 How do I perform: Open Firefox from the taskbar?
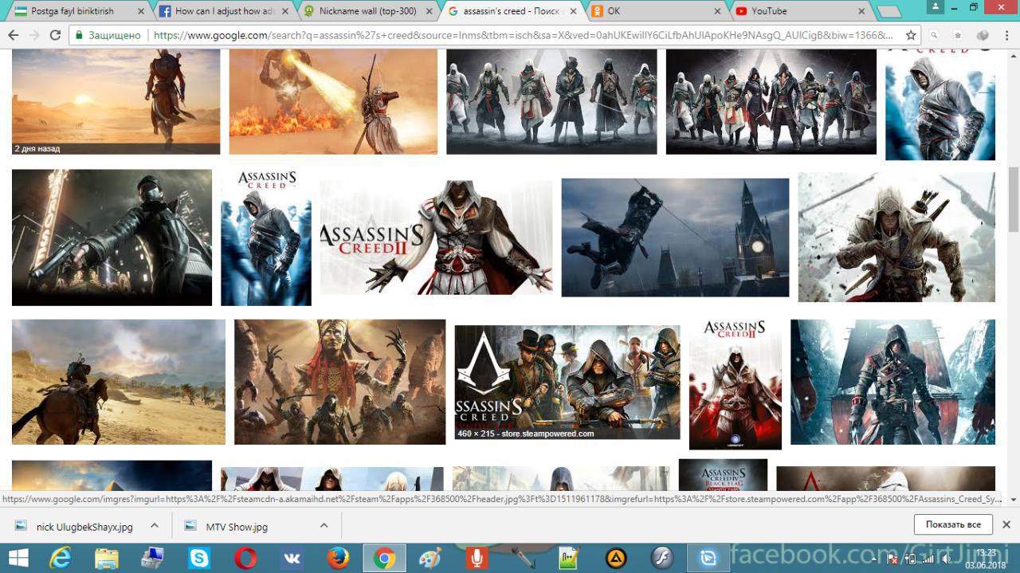[x=338, y=558]
